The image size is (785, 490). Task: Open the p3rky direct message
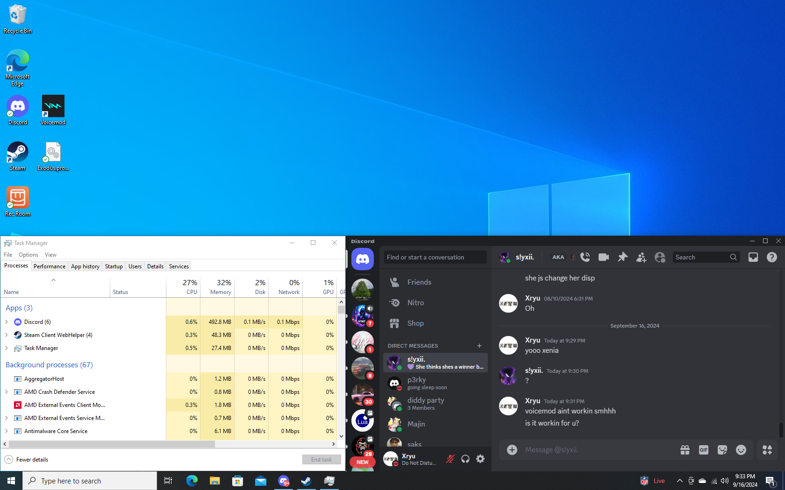pos(435,383)
